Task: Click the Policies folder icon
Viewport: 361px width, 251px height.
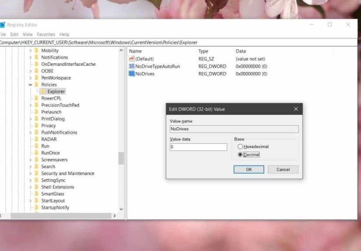Action: click(36, 85)
